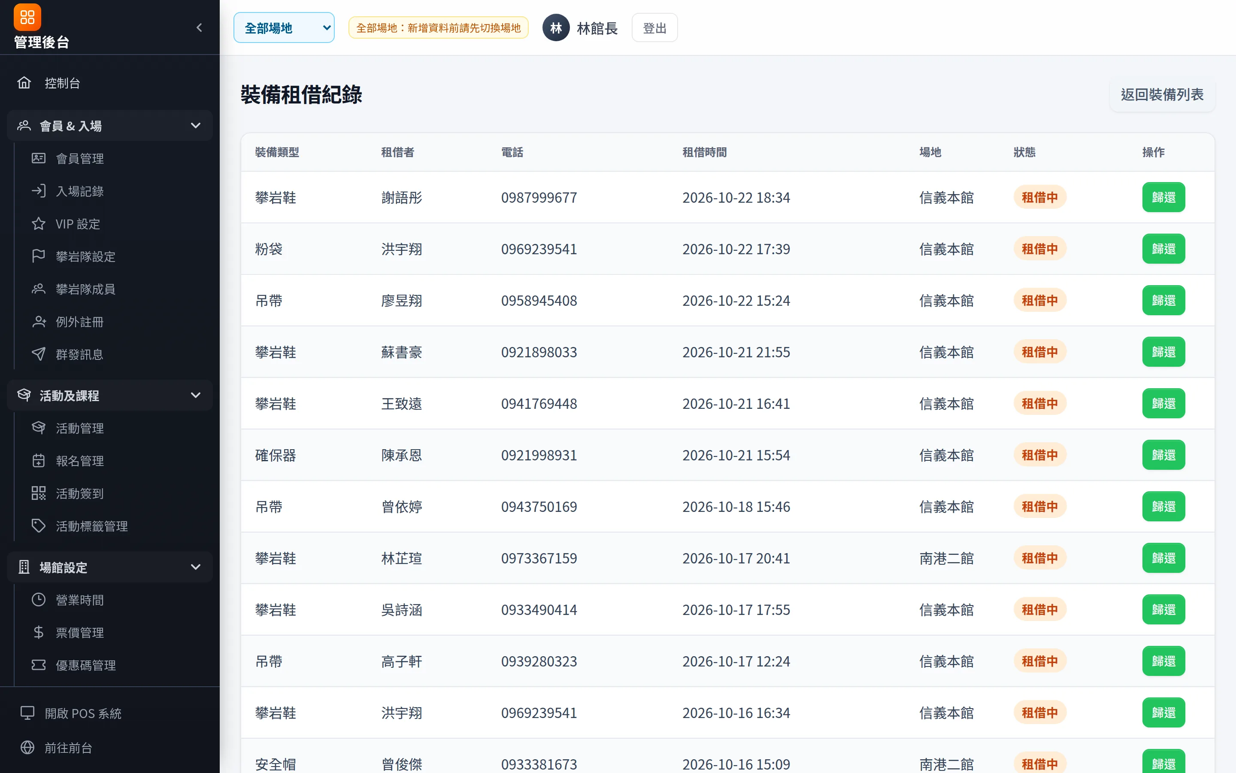Screen dimensions: 1236x773
Task: Click the 租借時間 column header
Action: (704, 152)
